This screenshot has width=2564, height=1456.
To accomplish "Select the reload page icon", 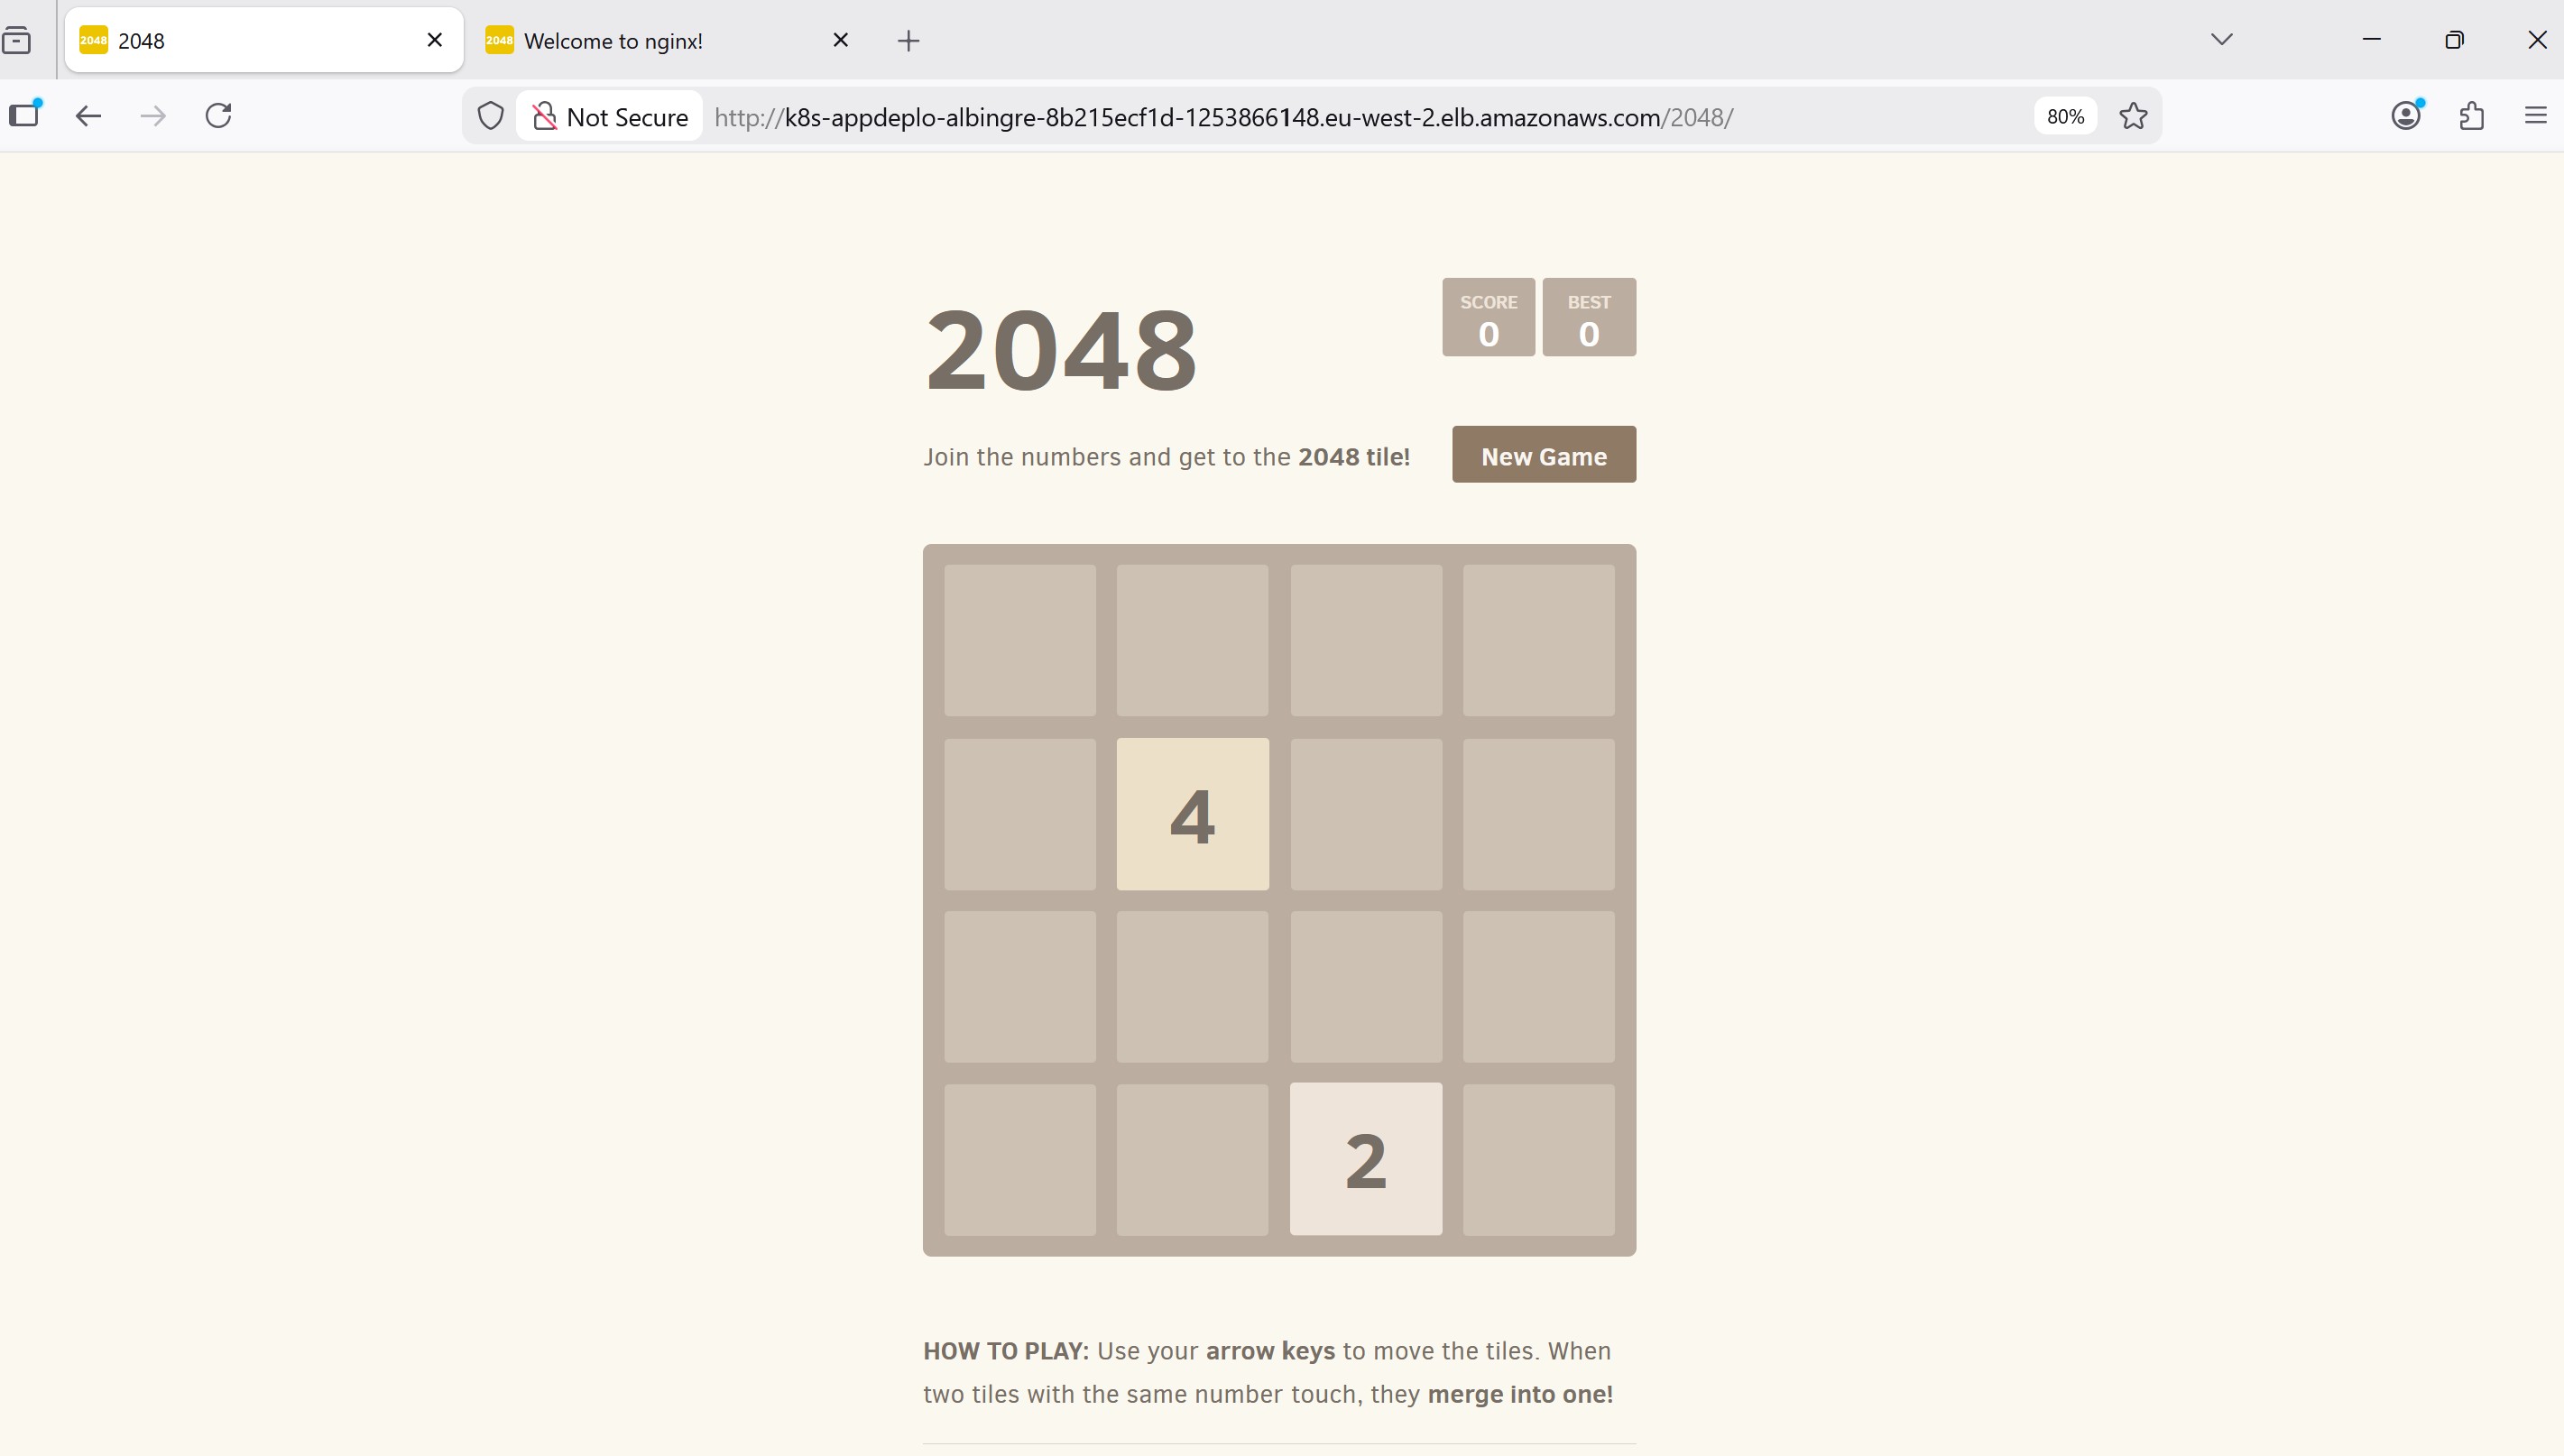I will click(219, 115).
